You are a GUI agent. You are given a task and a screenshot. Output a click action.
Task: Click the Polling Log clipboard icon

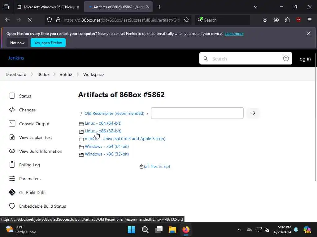click(12, 165)
